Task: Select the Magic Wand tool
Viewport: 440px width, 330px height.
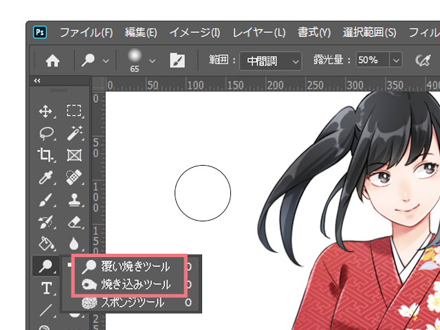Action: 75,133
